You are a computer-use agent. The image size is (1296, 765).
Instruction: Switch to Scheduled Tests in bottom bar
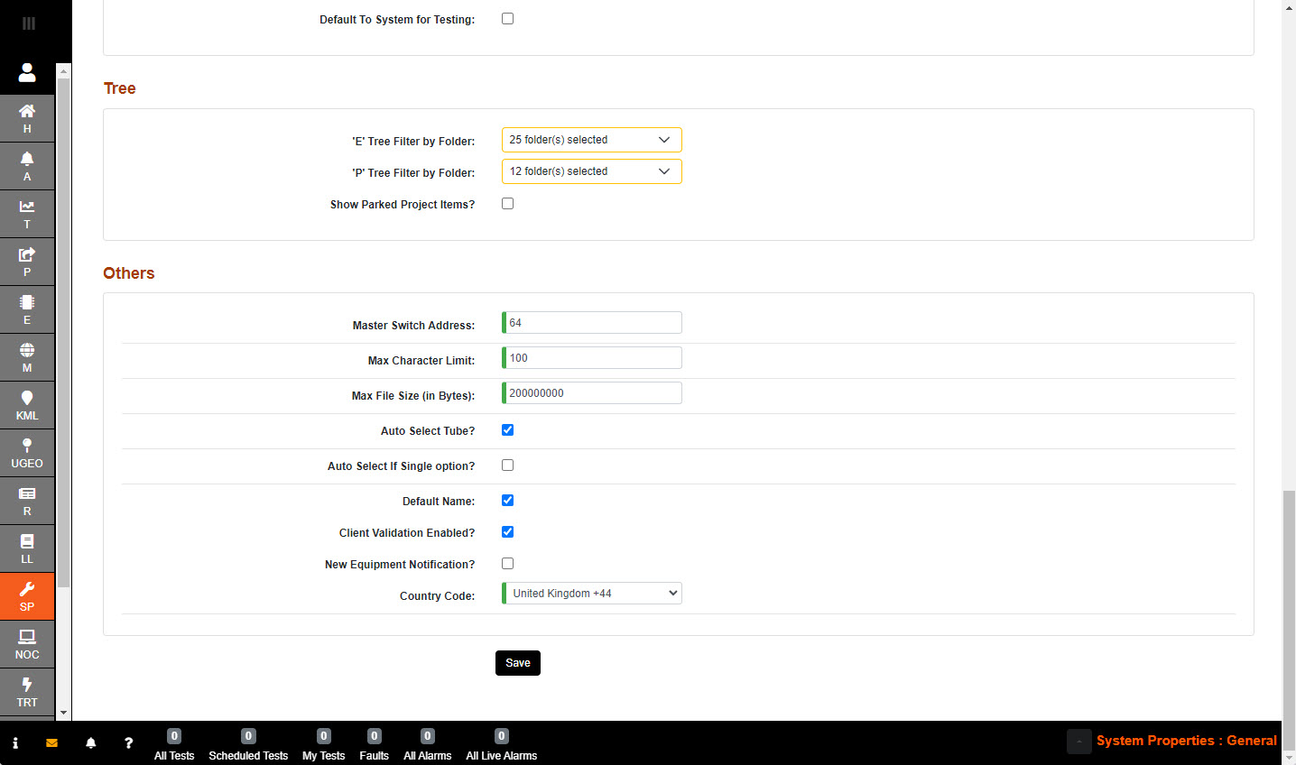click(248, 746)
